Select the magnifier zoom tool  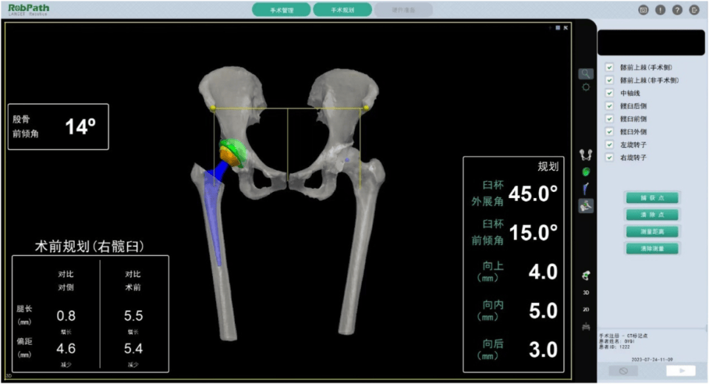(586, 74)
